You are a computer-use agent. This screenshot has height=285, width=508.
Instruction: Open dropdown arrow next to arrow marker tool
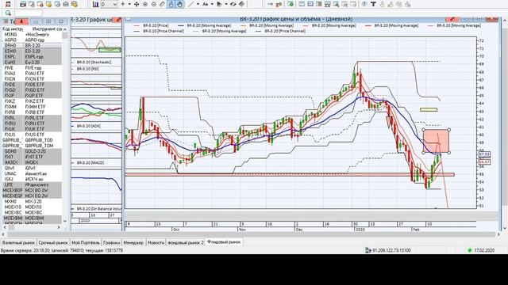pos(226,4)
